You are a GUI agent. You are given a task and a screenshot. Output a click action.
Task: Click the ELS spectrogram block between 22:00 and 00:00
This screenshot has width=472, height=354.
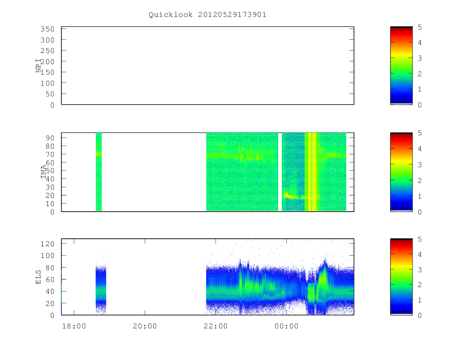point(246,289)
